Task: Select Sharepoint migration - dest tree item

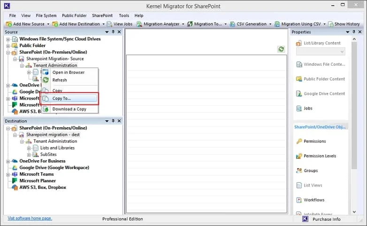Action: tap(53, 134)
